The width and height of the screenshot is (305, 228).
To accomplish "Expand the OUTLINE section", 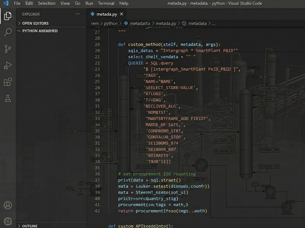I will pyautogui.click(x=28, y=226).
